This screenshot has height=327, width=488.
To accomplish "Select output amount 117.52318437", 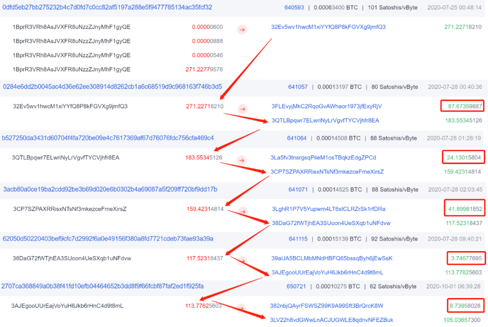I will [464, 223].
